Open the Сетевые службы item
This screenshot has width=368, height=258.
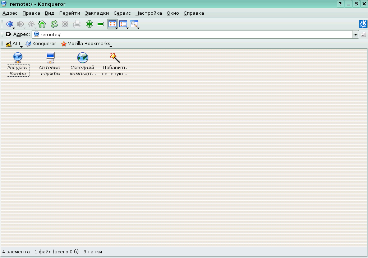click(x=50, y=58)
